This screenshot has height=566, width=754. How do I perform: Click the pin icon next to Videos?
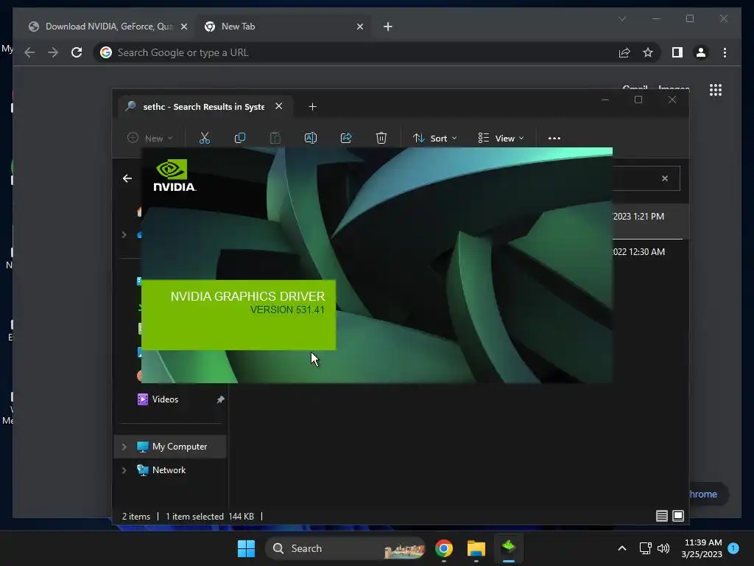point(220,399)
